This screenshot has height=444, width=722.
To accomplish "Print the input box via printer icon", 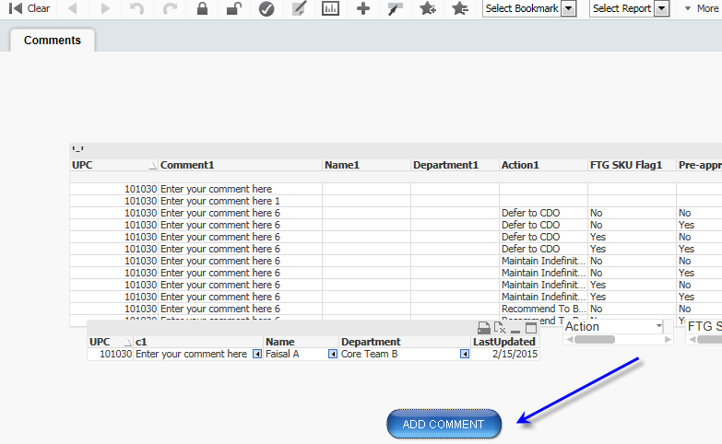I will click(x=483, y=328).
